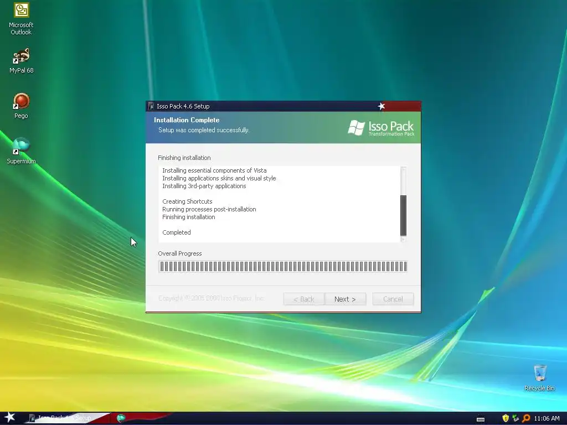Click the 11:06 AM clock
The height and width of the screenshot is (425, 567).
pos(547,418)
